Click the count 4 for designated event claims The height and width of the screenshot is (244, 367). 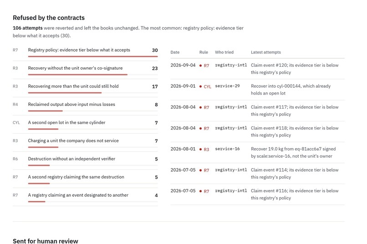pos(156,195)
